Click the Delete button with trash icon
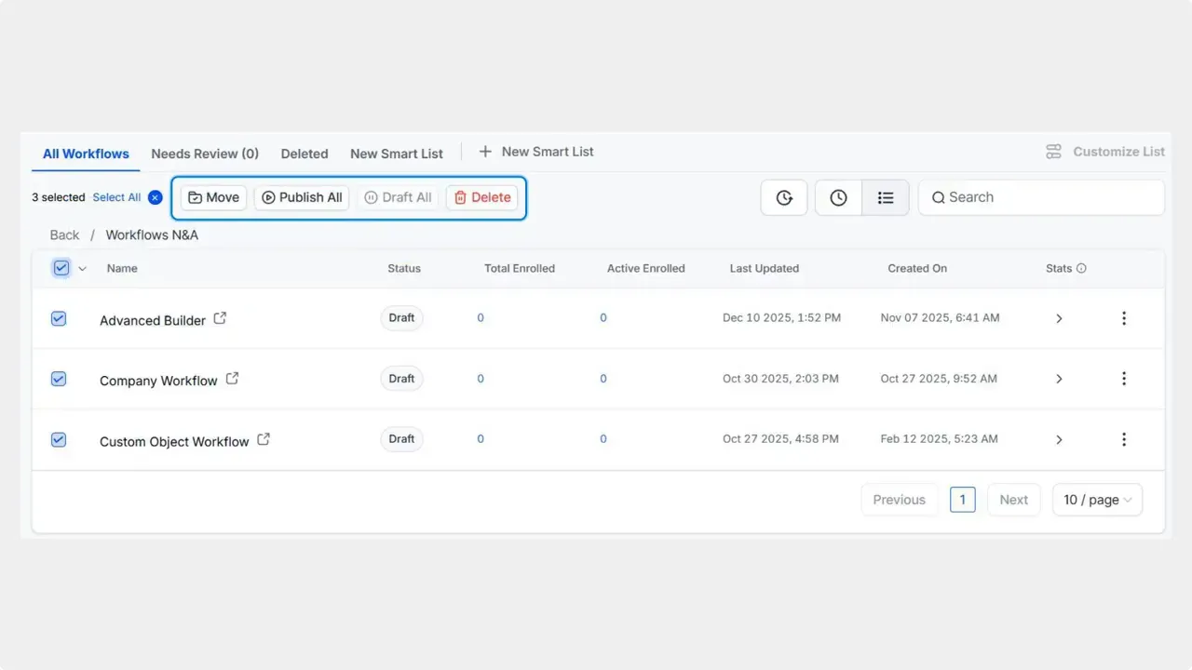 coord(481,197)
